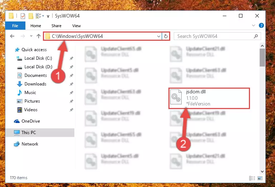Select the jsdom.dll file
Image resolution: width=275 pixels, height=187 pixels.
pyautogui.click(x=209, y=98)
